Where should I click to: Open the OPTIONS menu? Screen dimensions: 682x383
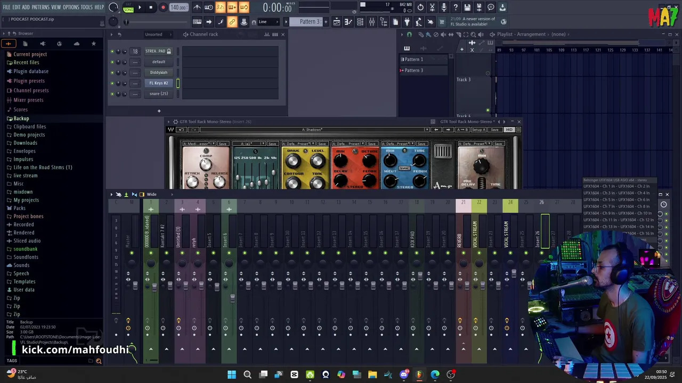click(71, 7)
